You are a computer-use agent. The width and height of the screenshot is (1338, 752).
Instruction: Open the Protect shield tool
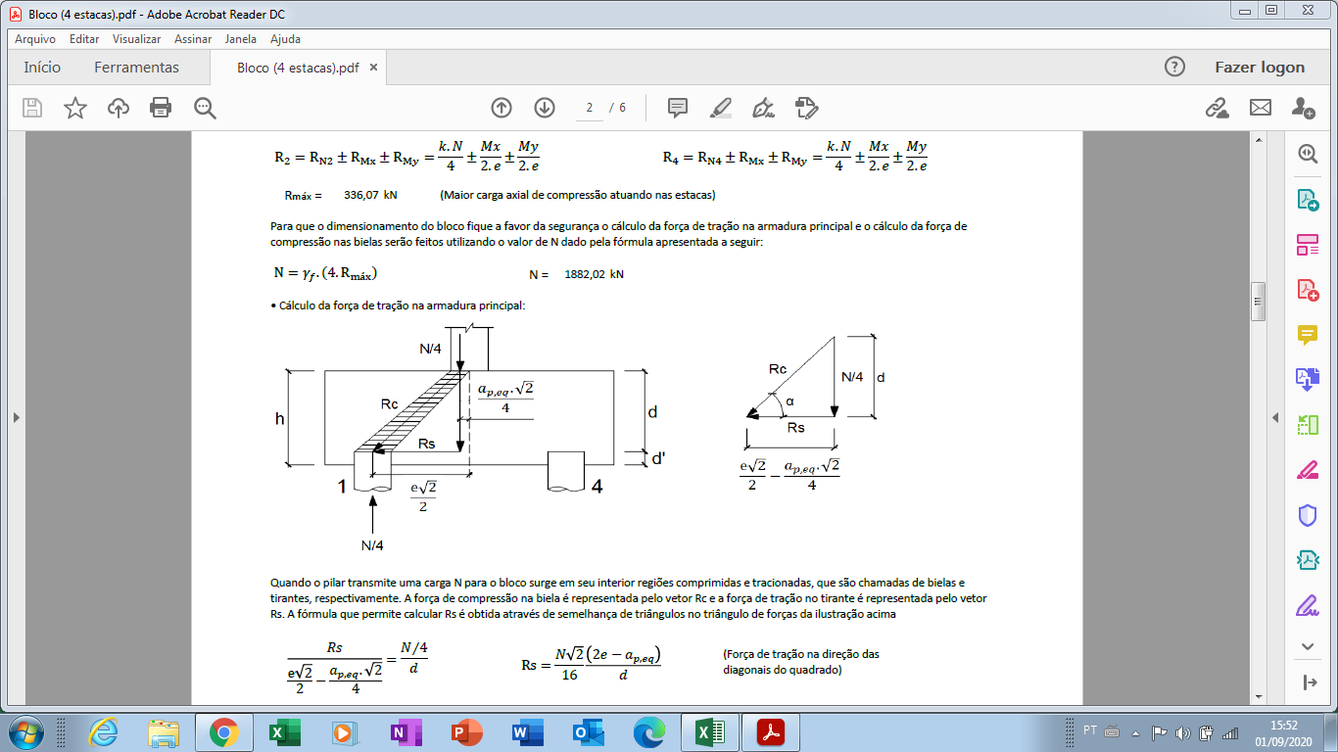coord(1307,515)
